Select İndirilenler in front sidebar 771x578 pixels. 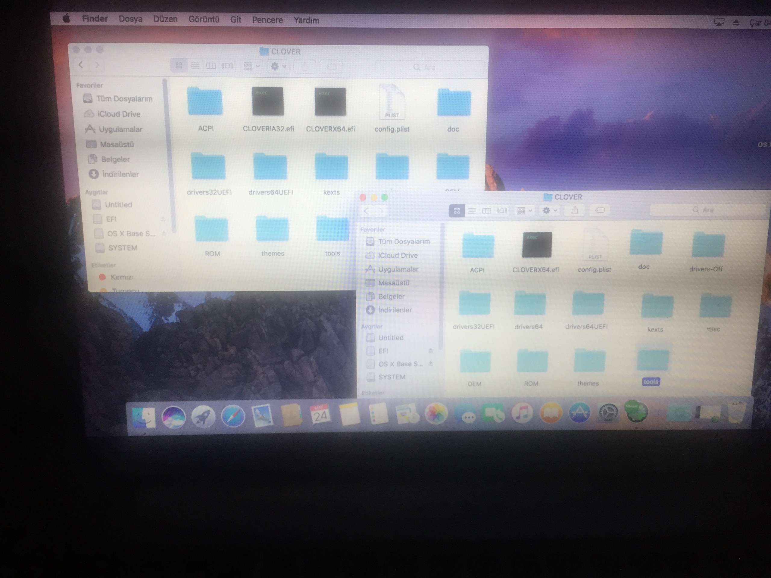click(x=395, y=310)
